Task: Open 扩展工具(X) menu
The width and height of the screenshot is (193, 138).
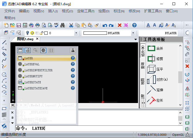Action: (x=153, y=11)
